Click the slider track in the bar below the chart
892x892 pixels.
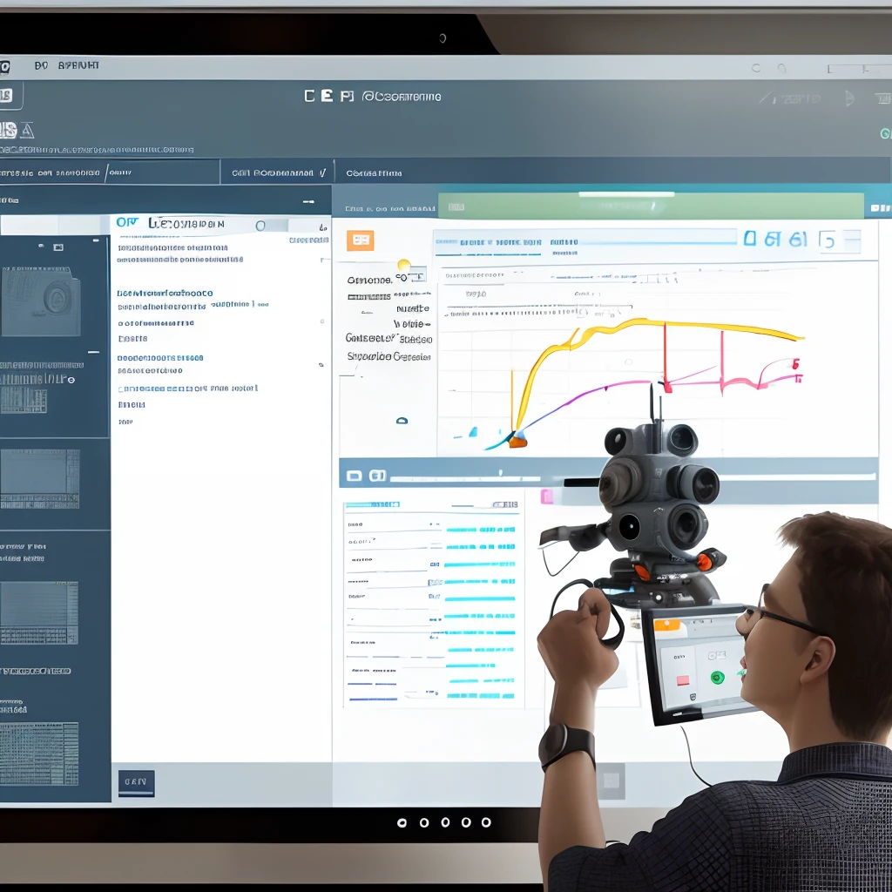465,478
